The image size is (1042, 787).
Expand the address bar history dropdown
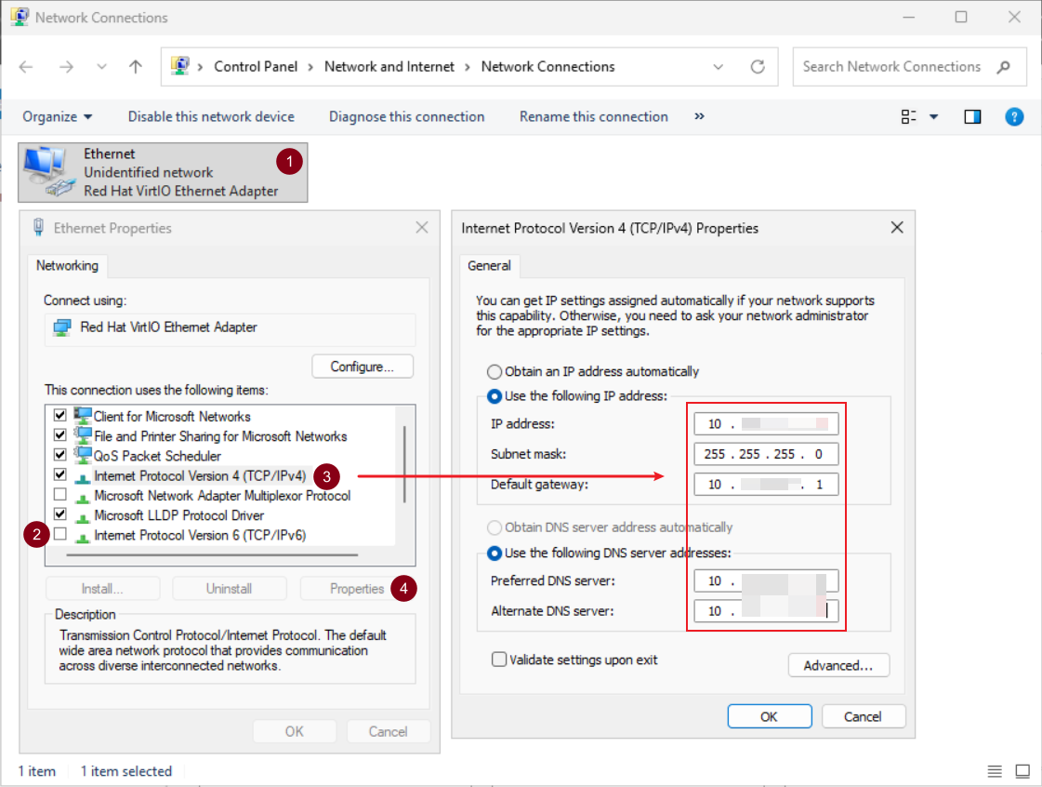[x=718, y=67]
